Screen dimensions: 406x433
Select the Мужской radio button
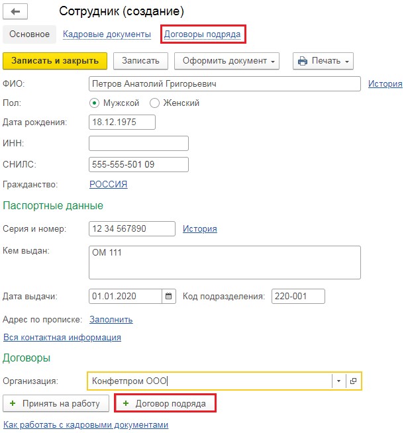[95, 103]
